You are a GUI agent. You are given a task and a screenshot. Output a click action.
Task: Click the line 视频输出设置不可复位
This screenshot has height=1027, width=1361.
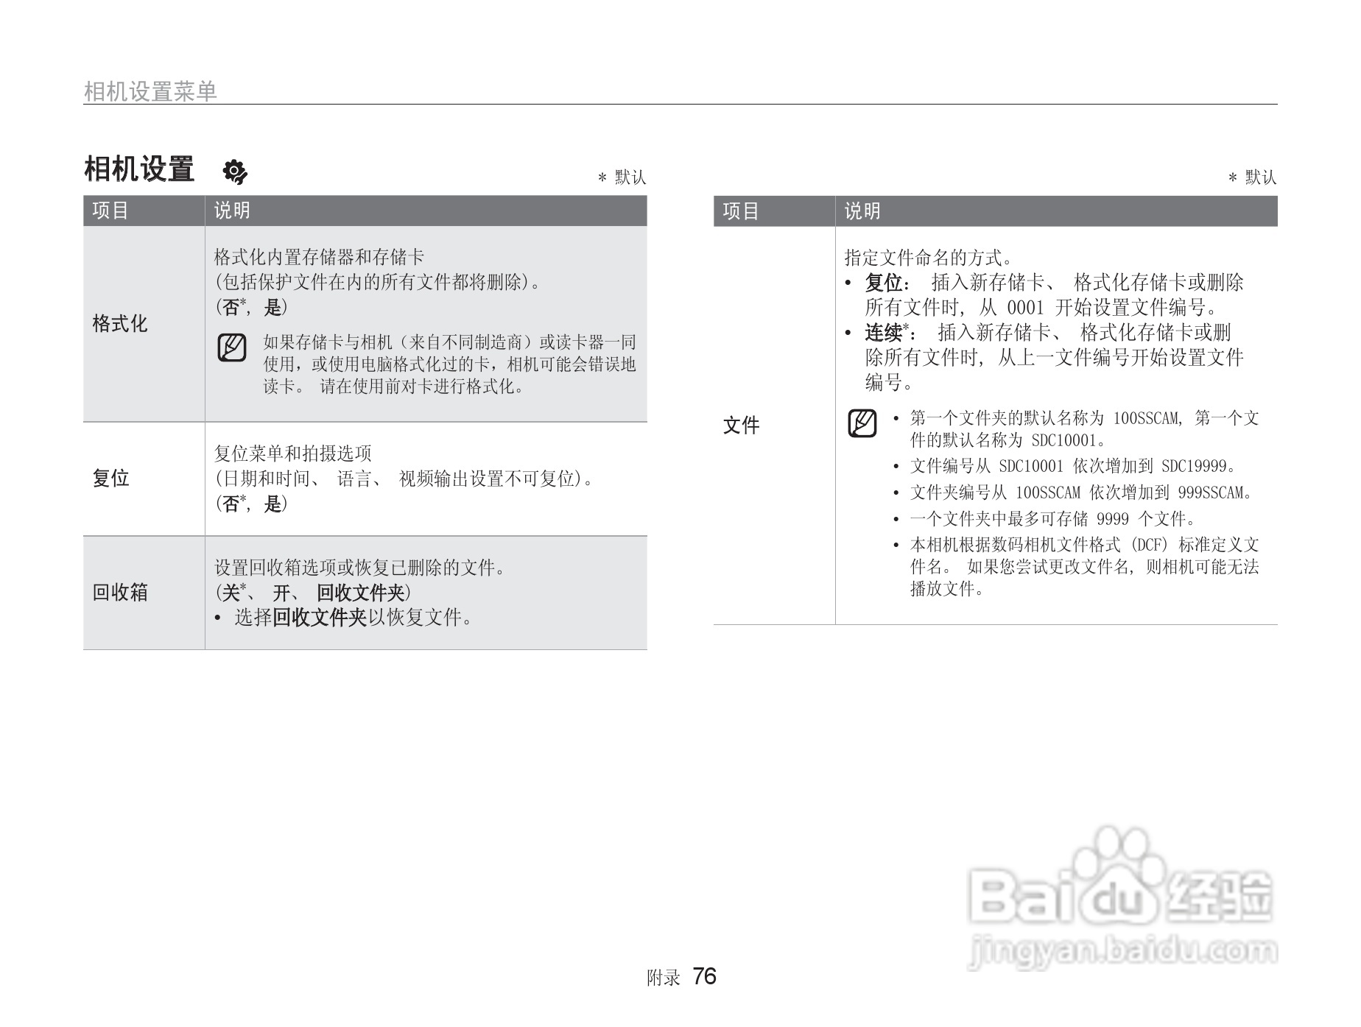496,479
